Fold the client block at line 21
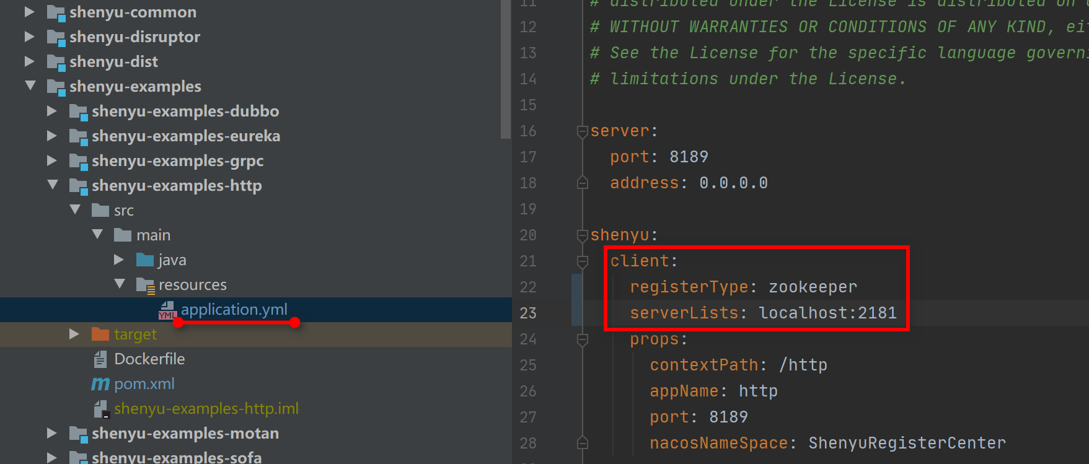The height and width of the screenshot is (464, 1089). click(582, 261)
